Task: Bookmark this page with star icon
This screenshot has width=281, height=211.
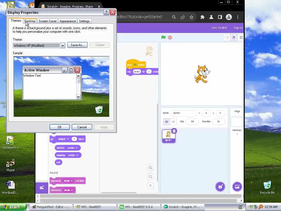Action: tap(191, 17)
